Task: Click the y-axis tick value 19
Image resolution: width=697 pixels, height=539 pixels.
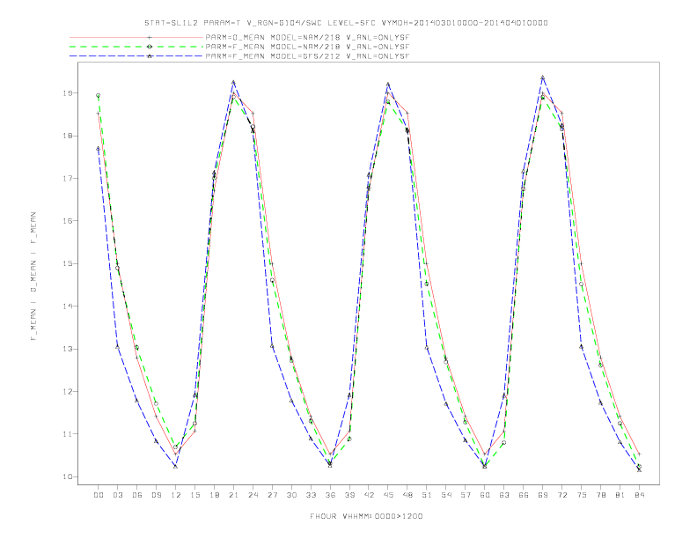Action: click(68, 93)
